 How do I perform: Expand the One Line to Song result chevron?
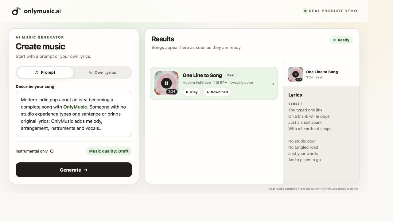pos(273,84)
